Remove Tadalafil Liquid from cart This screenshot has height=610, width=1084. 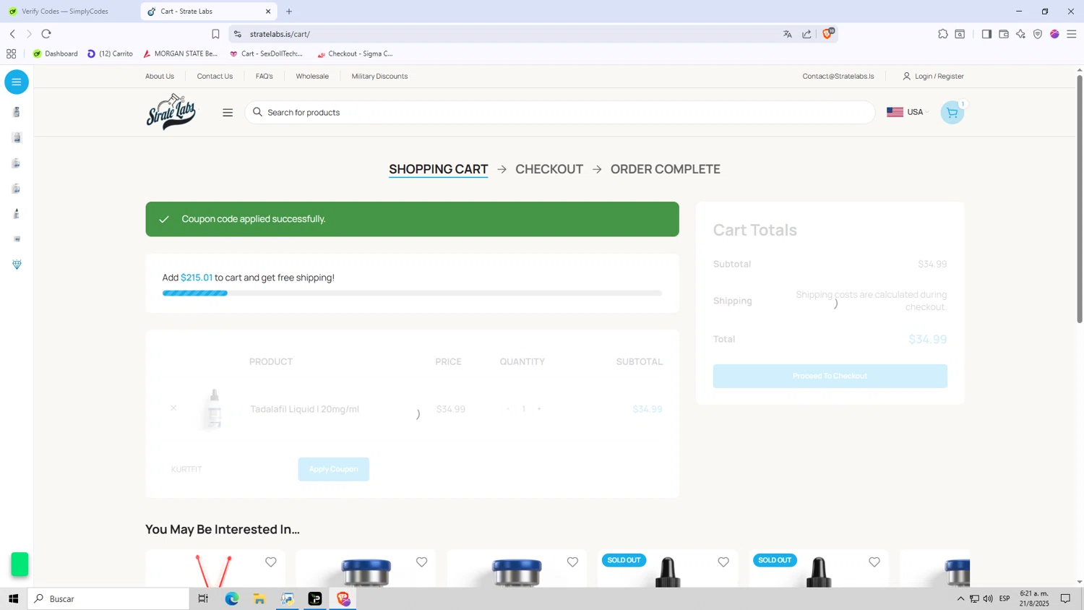point(173,408)
